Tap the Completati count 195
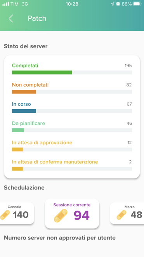144x257 pixels. (128, 66)
